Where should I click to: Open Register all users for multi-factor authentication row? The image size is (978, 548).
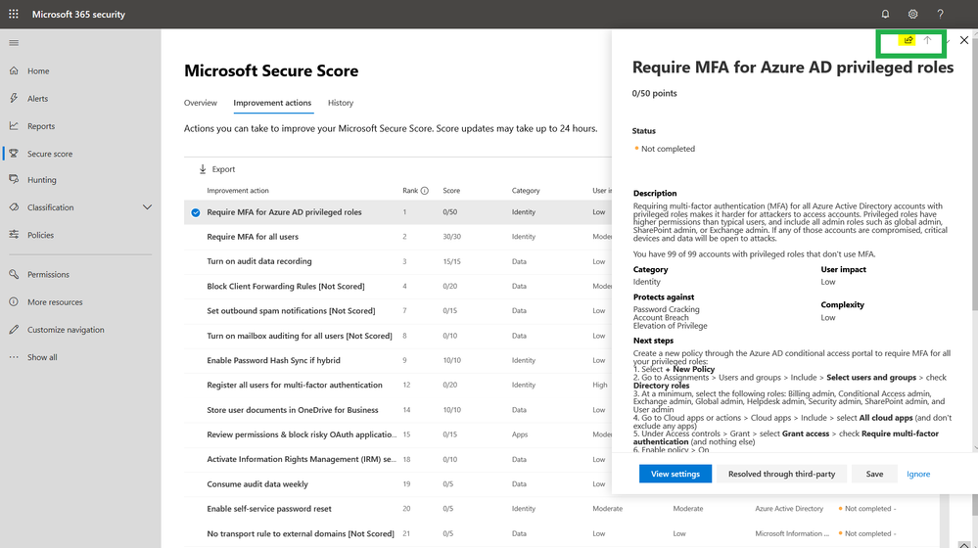pyautogui.click(x=397, y=386)
